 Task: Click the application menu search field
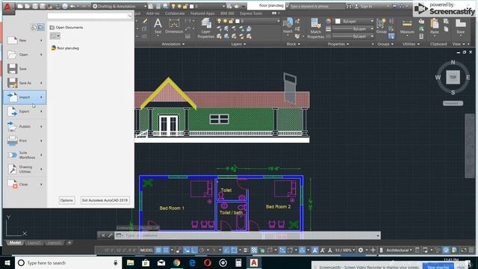(90, 15)
